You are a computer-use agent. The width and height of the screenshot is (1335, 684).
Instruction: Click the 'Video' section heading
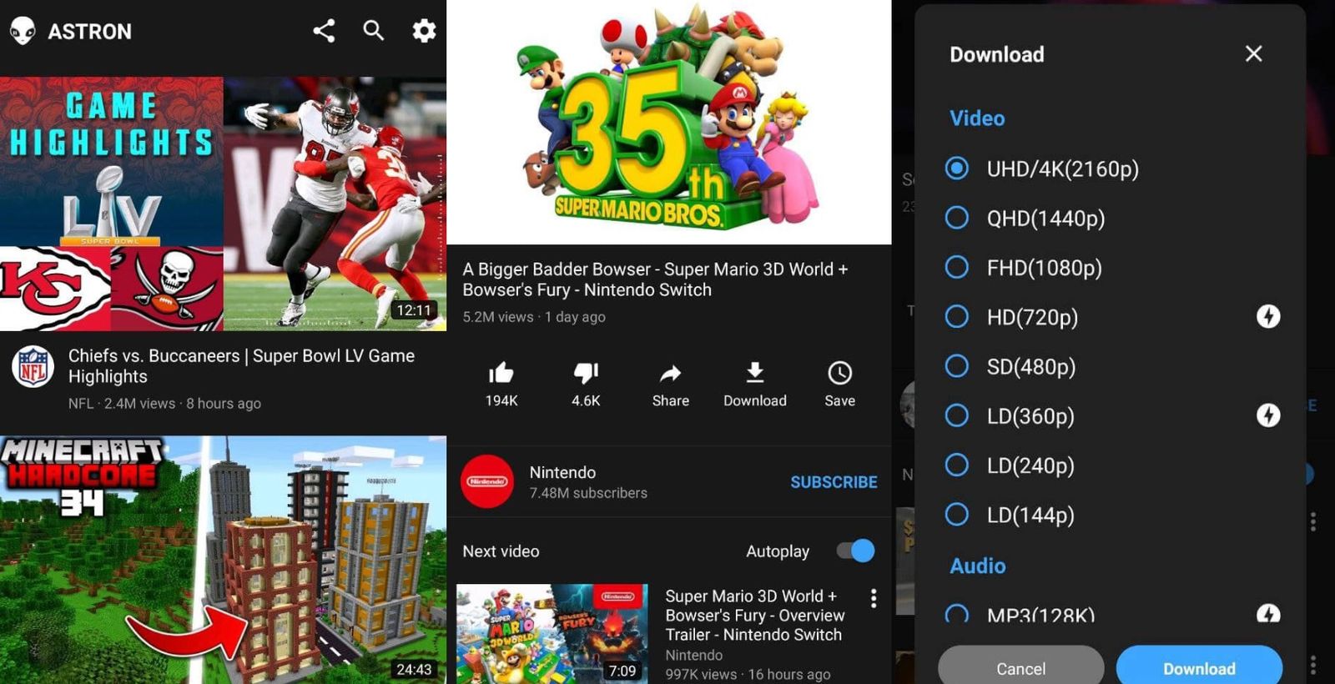click(x=977, y=118)
